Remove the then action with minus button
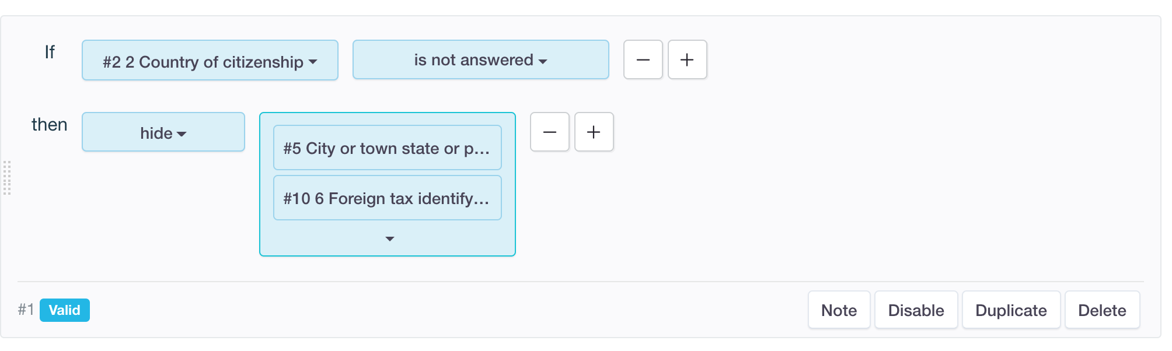This screenshot has height=351, width=1172. coord(549,132)
